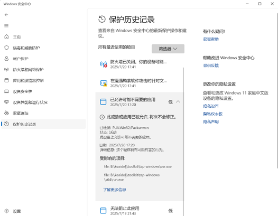Expand the 无法阻止此应用 history entry

tap(140, 211)
